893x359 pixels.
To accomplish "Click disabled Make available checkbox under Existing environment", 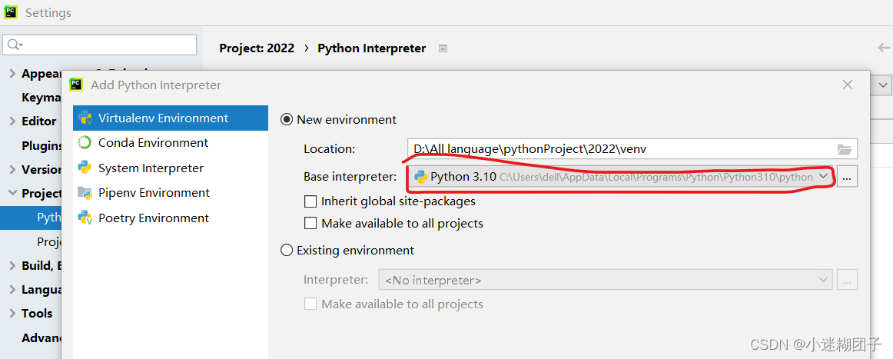I will [310, 304].
